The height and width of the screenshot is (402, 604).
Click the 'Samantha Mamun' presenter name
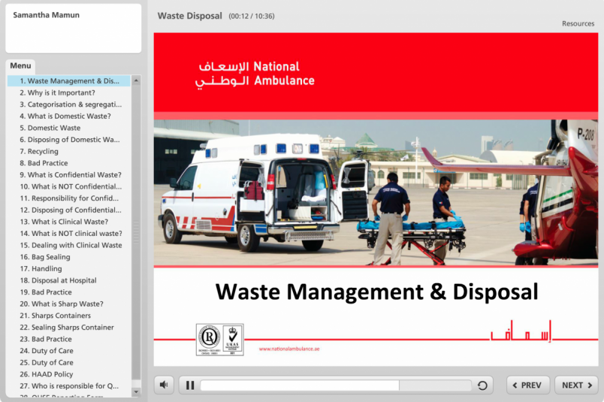(47, 15)
